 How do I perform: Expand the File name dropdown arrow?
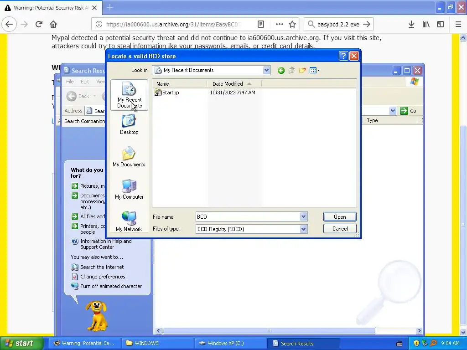(x=303, y=216)
